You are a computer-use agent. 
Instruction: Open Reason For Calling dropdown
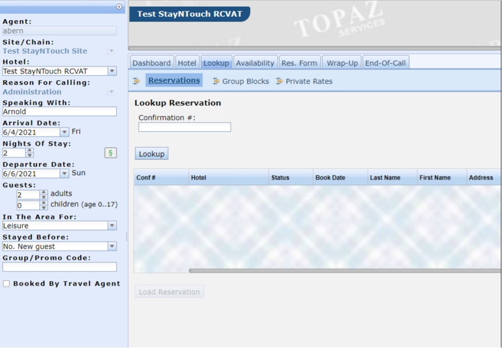[111, 92]
